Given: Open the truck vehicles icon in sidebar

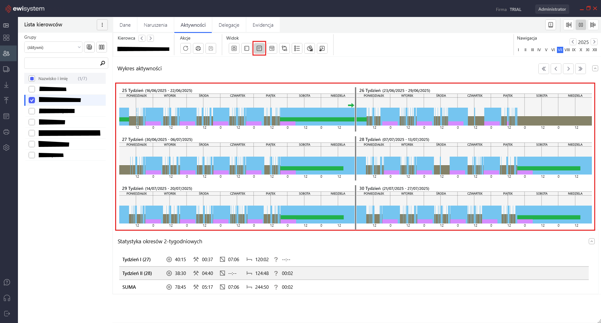Looking at the screenshot, I should click(6, 69).
